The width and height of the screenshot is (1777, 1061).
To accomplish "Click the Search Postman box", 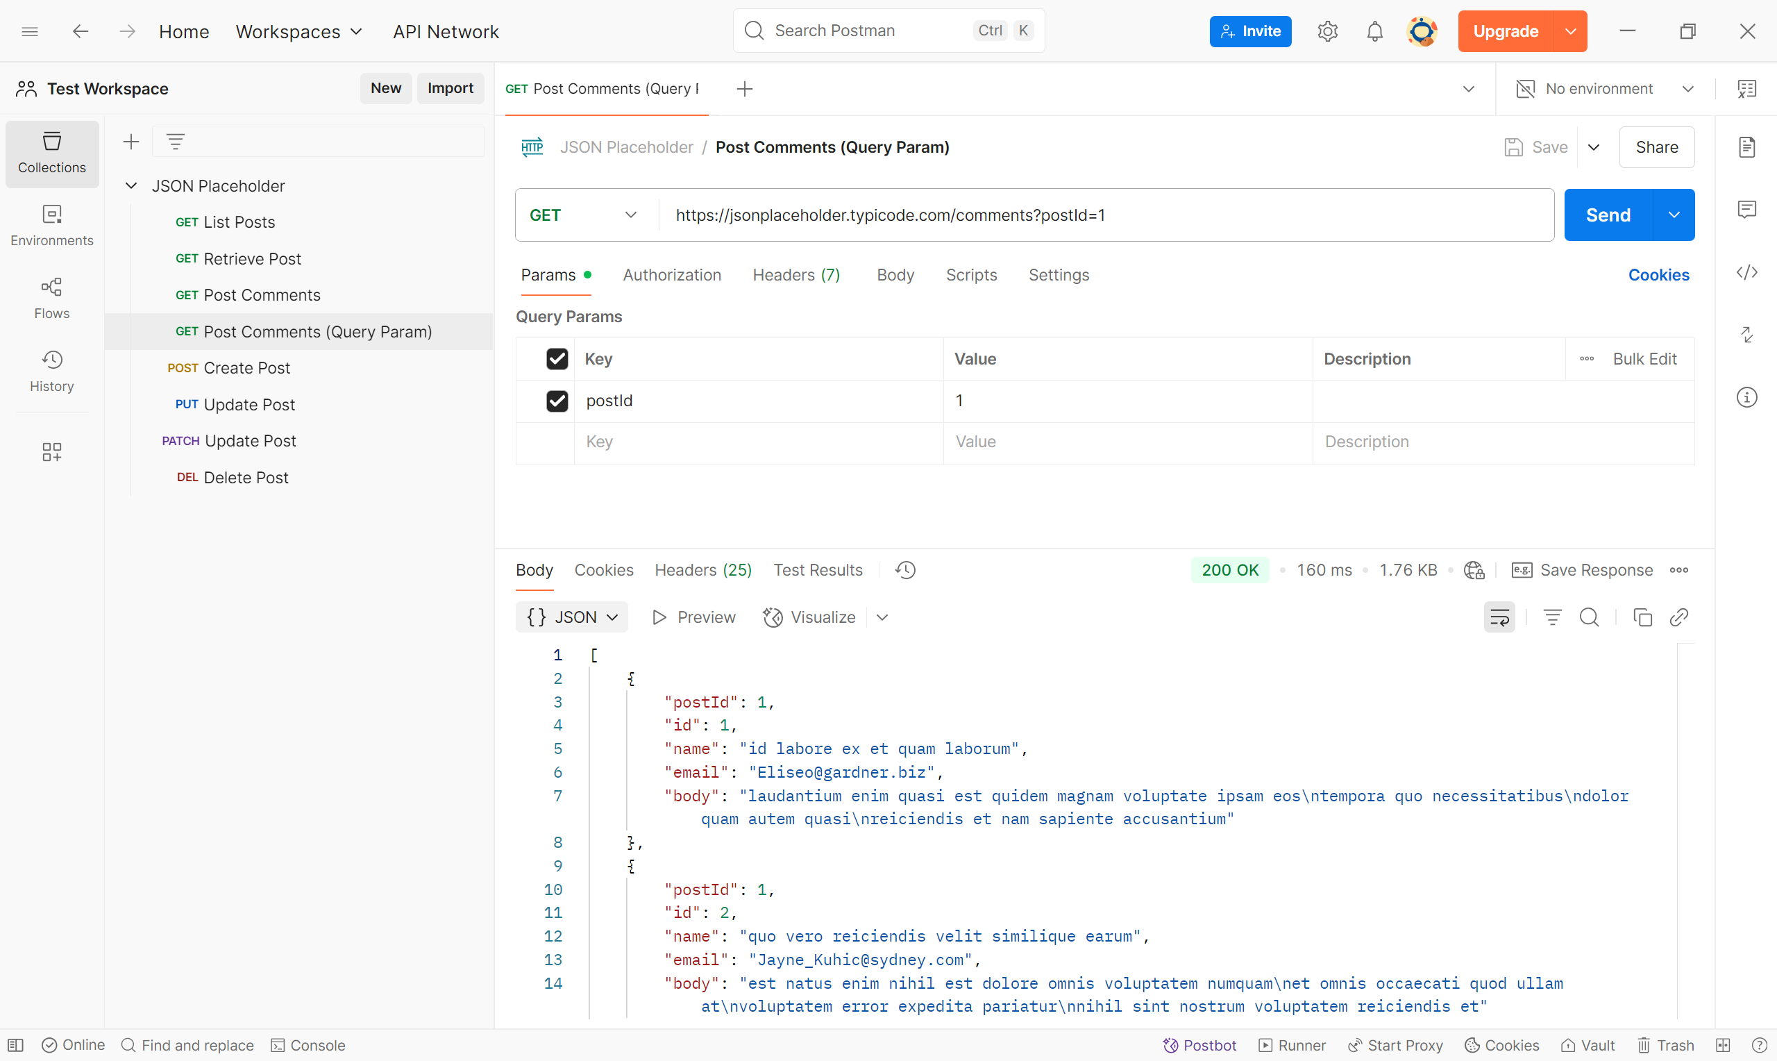I will click(x=889, y=31).
